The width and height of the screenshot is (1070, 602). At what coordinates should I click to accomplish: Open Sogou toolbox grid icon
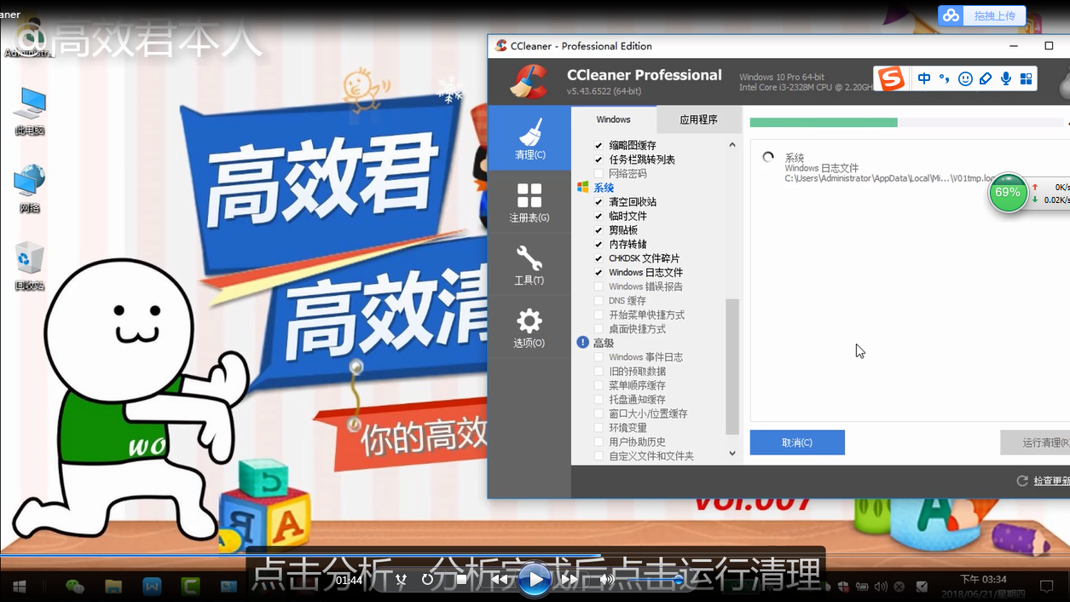click(1026, 78)
